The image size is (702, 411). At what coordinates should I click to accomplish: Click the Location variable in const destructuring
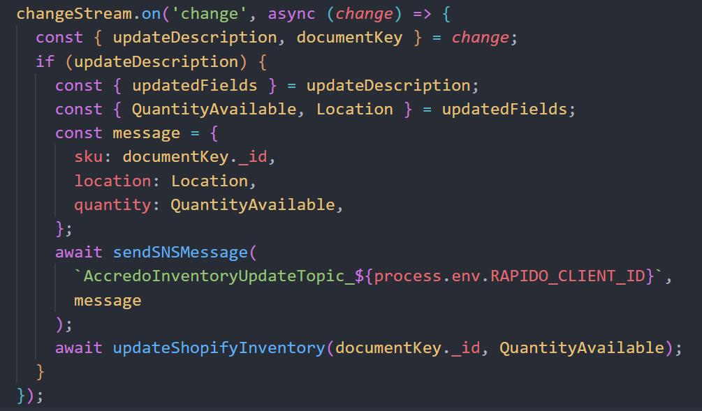coord(355,109)
